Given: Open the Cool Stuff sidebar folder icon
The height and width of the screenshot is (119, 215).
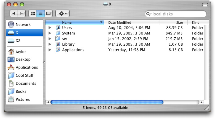Looking at the screenshot, I should [x=11, y=75].
